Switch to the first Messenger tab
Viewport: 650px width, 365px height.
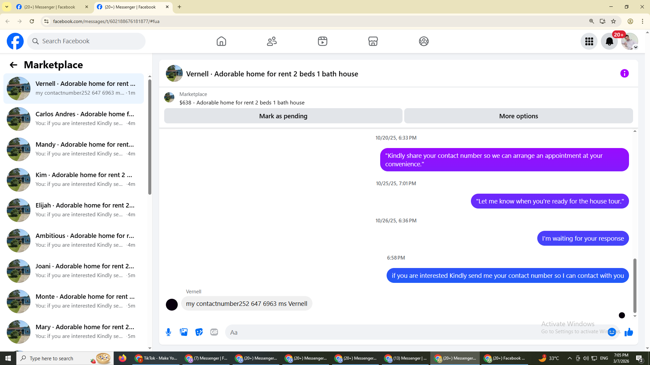pyautogui.click(x=52, y=7)
